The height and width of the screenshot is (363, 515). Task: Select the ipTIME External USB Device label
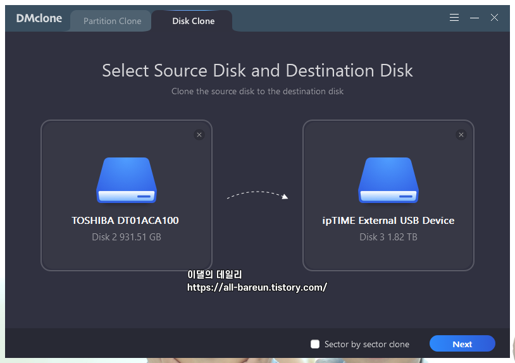click(388, 221)
